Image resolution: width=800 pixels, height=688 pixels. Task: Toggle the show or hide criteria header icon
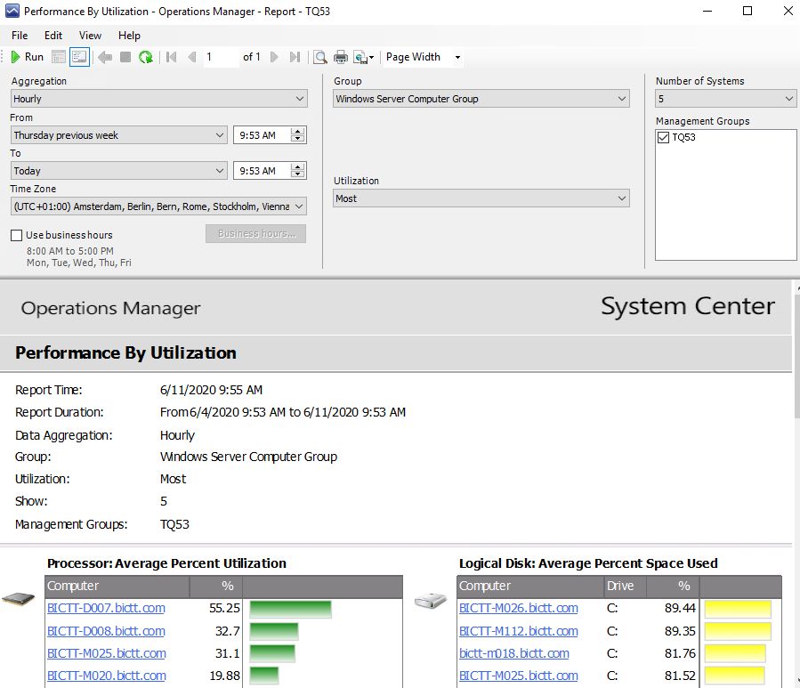(59, 57)
